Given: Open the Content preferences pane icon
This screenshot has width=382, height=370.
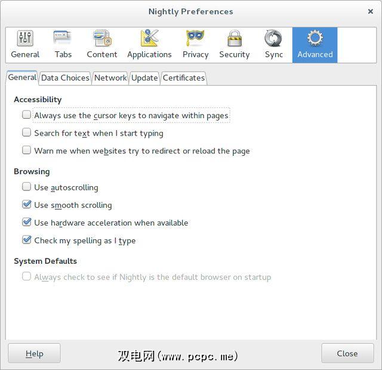Looking at the screenshot, I should tap(102, 45).
